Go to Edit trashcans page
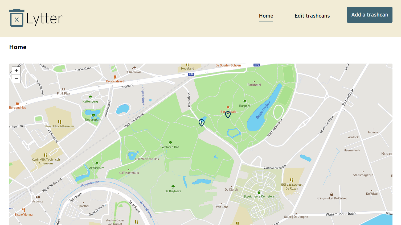 (312, 16)
